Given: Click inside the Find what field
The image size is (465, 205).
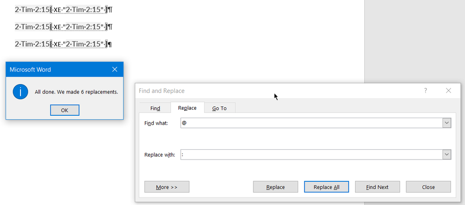Looking at the screenshot, I should point(312,123).
